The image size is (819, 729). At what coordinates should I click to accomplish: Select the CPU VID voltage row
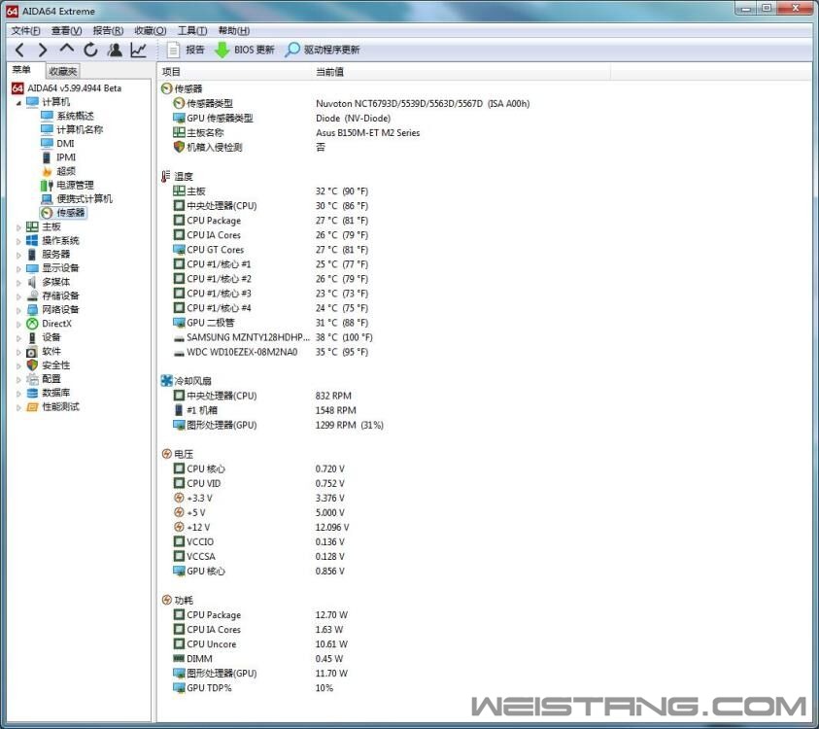pos(259,483)
